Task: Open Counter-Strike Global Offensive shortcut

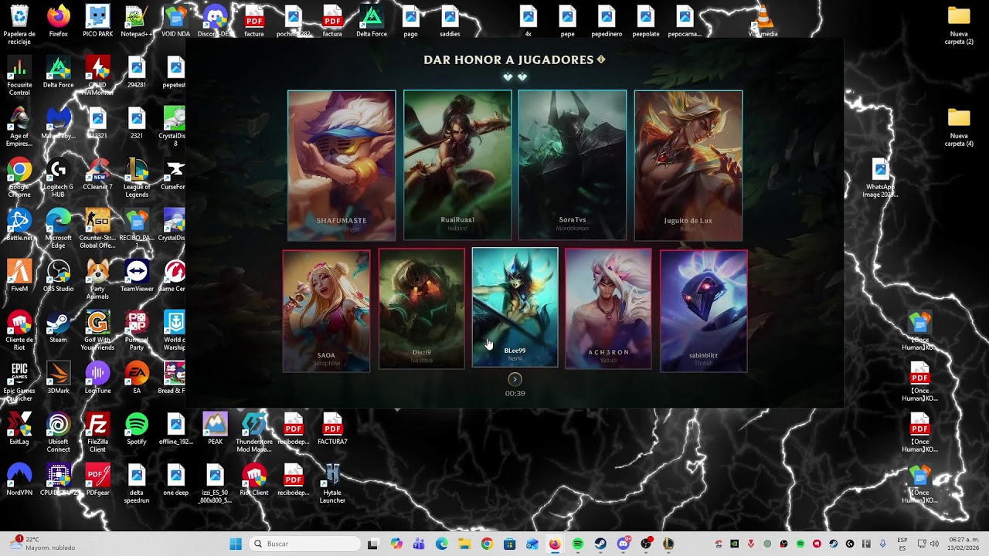Action: pos(97,229)
